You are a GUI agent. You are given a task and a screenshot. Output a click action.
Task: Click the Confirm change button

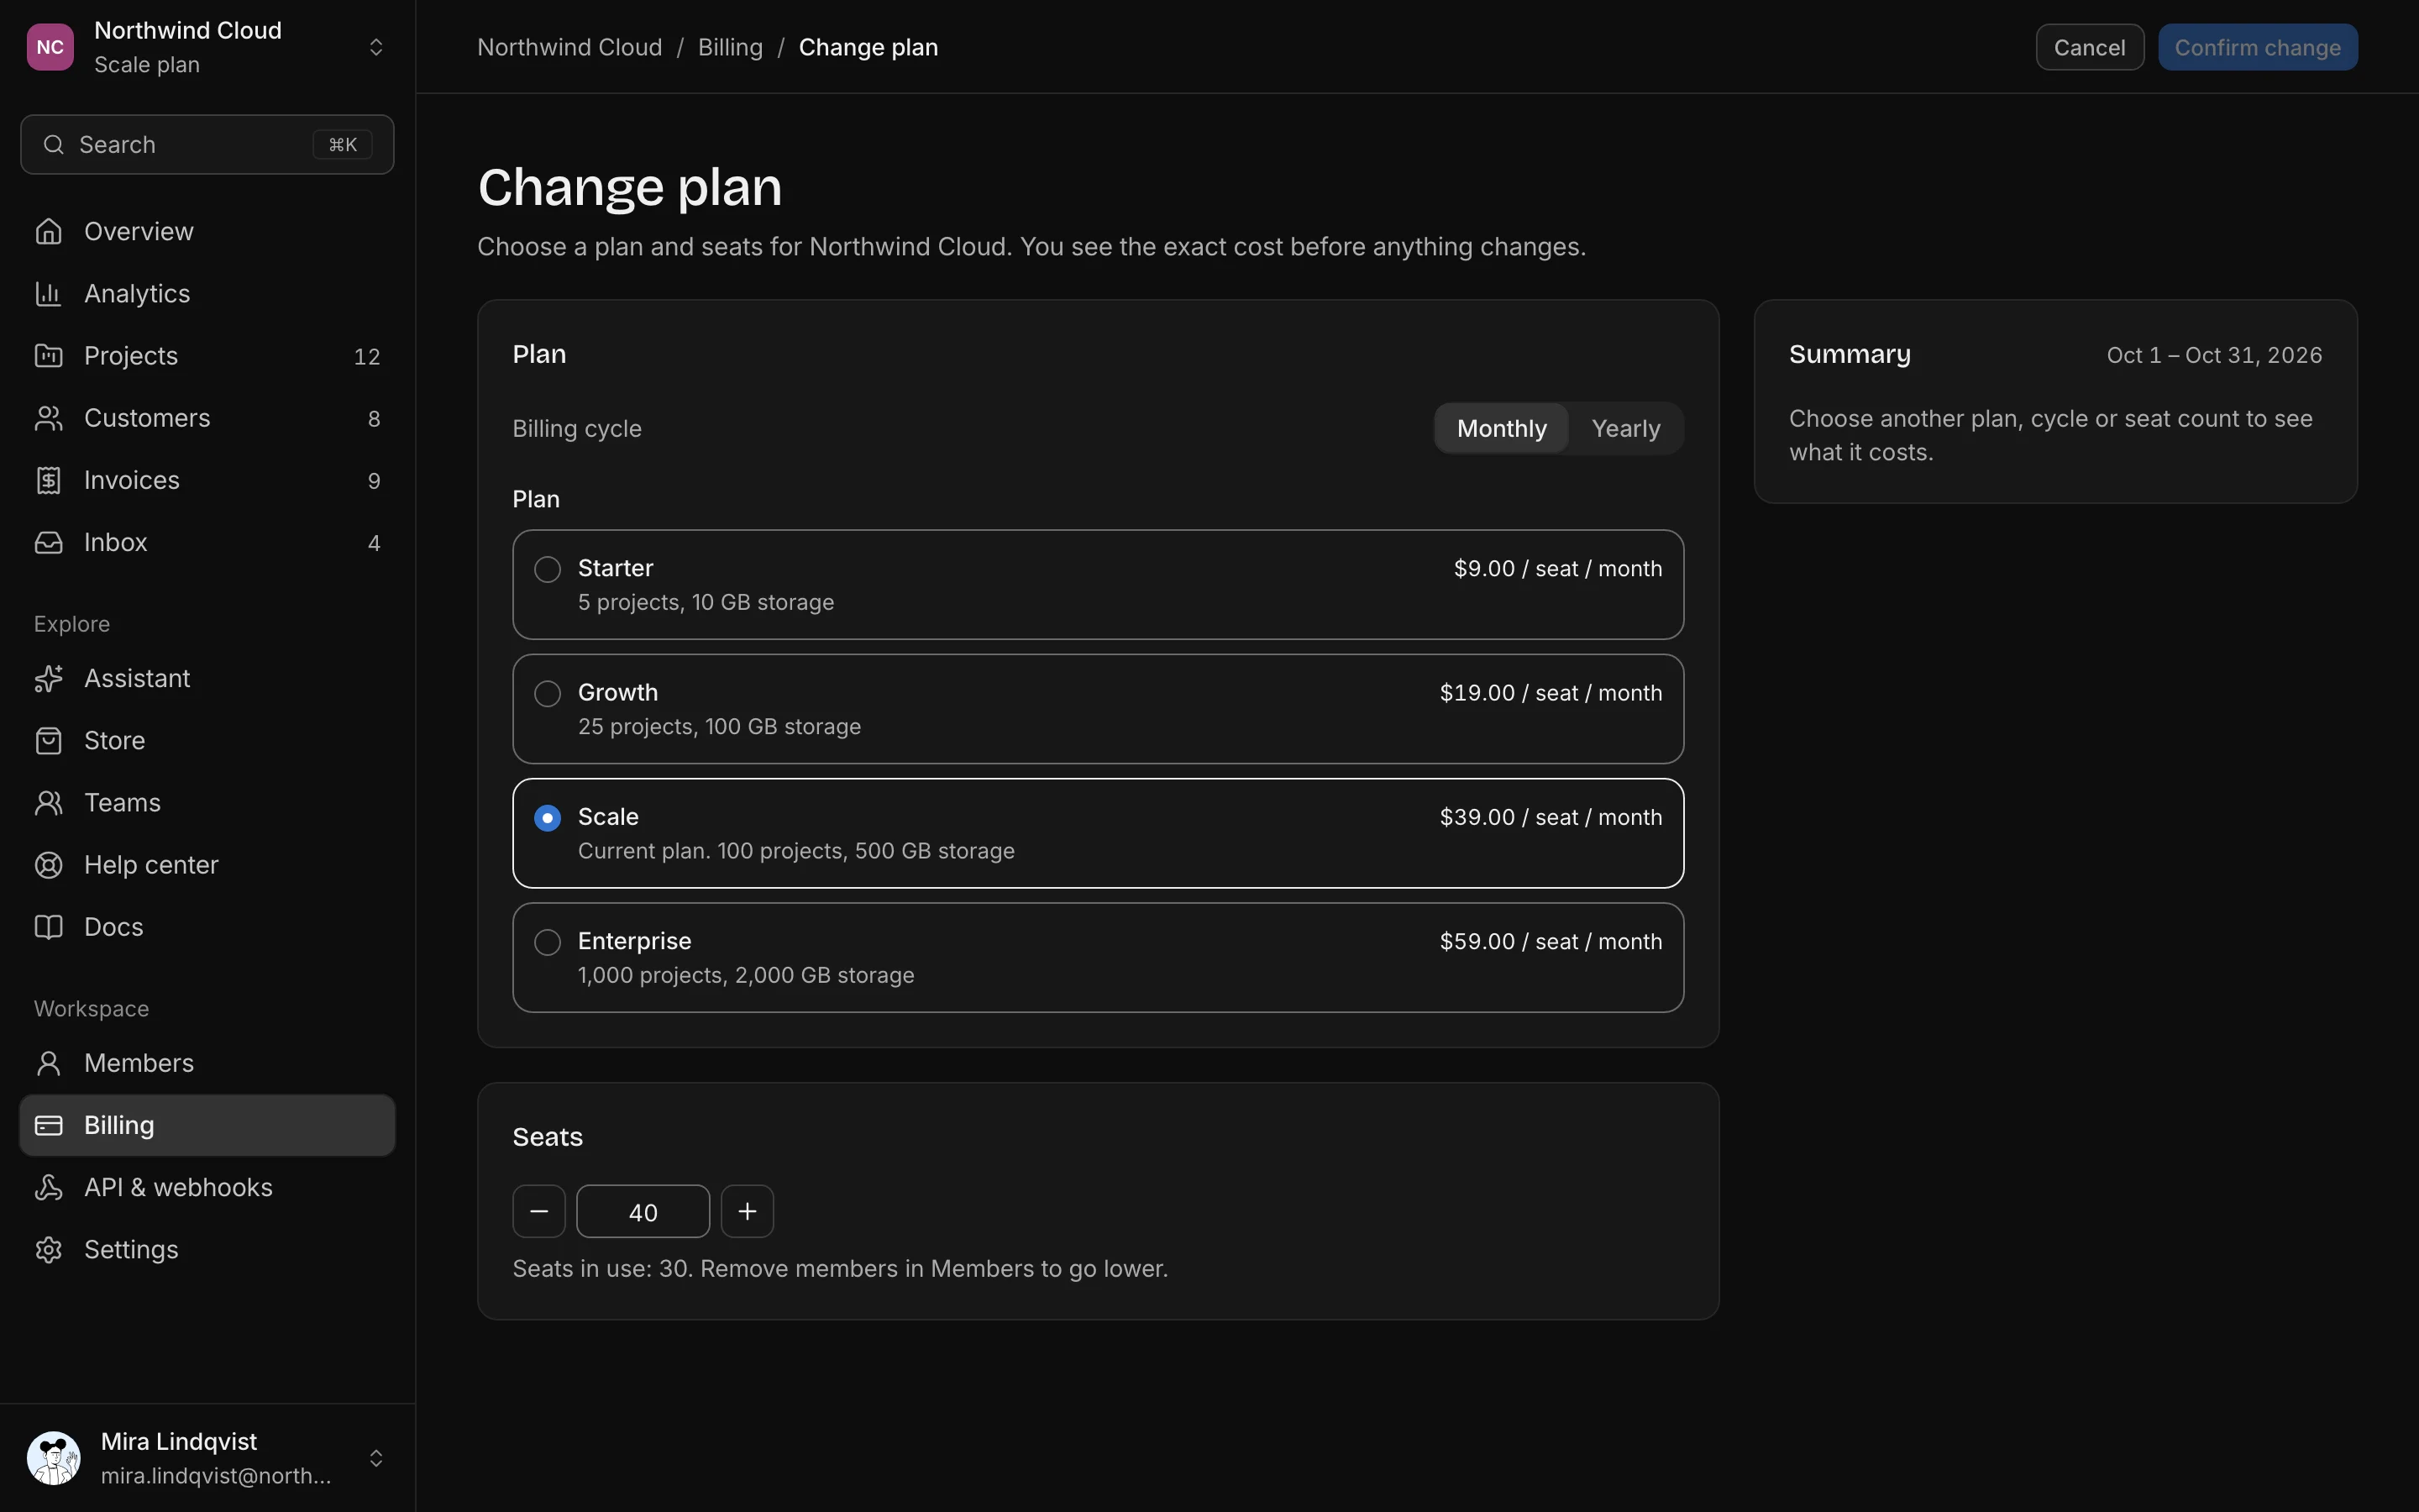click(x=2257, y=47)
